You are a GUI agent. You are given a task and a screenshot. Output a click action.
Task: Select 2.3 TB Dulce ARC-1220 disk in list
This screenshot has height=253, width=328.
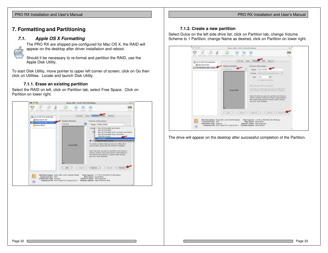coord(43,123)
